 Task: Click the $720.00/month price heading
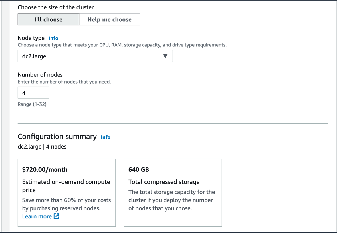(x=45, y=169)
